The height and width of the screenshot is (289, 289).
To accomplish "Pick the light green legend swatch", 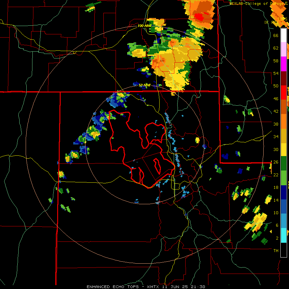I will pyautogui.click(x=284, y=178).
